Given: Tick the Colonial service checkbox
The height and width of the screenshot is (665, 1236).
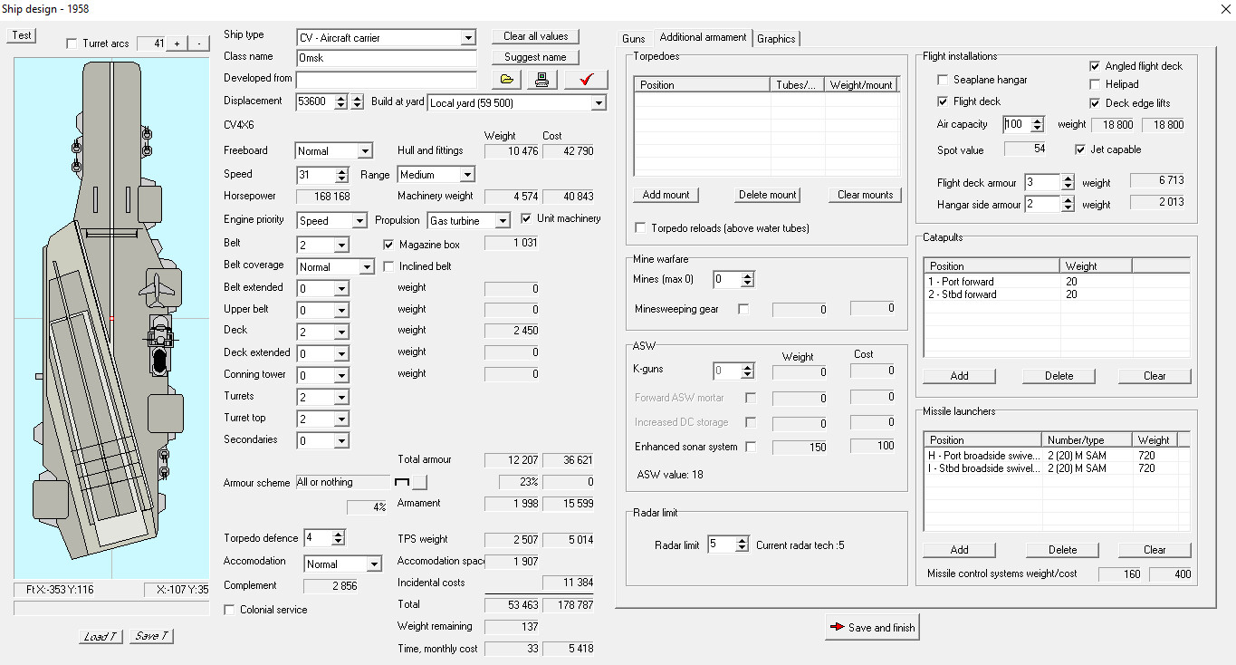Looking at the screenshot, I should pos(229,610).
